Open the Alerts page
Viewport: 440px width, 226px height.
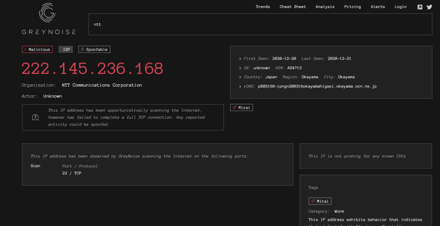pos(378,7)
